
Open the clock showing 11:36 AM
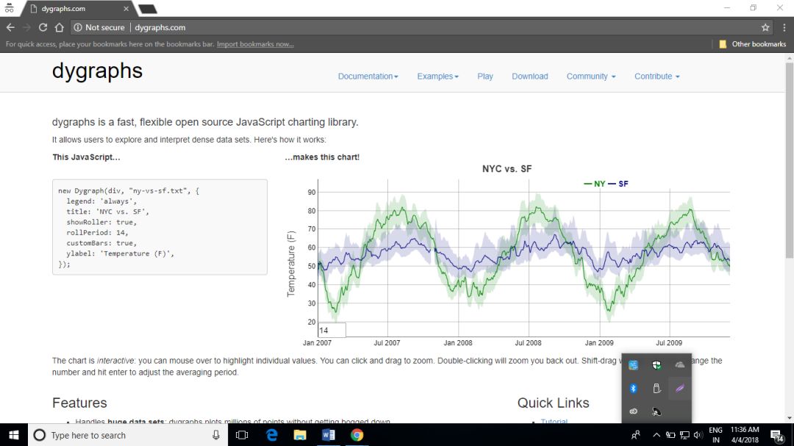pos(744,435)
